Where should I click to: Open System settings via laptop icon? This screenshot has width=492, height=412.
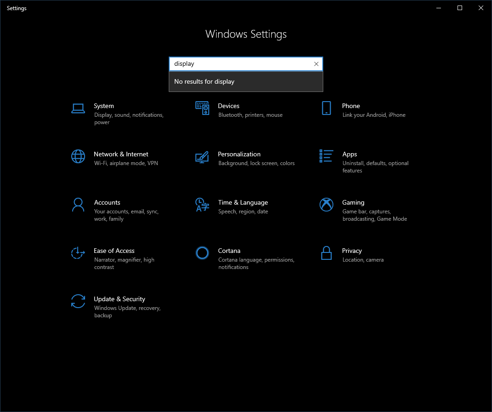click(x=78, y=109)
